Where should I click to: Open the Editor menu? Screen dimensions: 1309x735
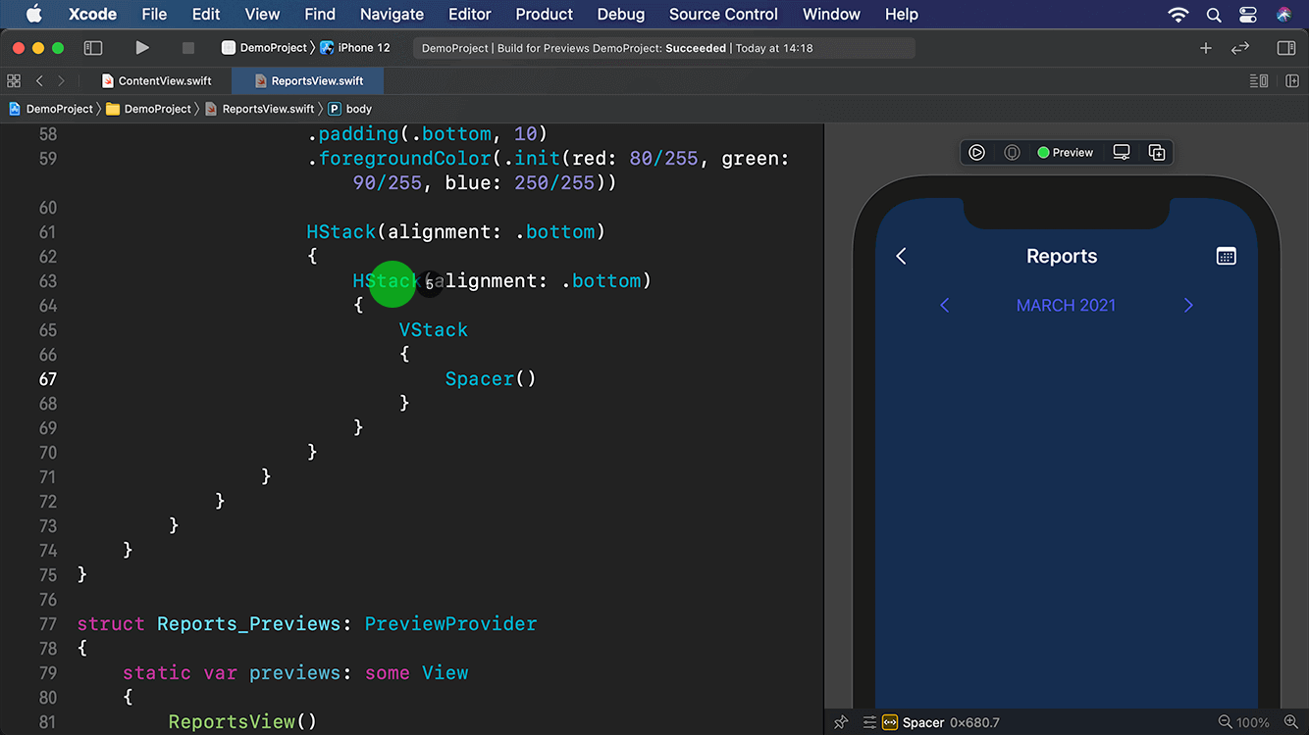point(470,14)
